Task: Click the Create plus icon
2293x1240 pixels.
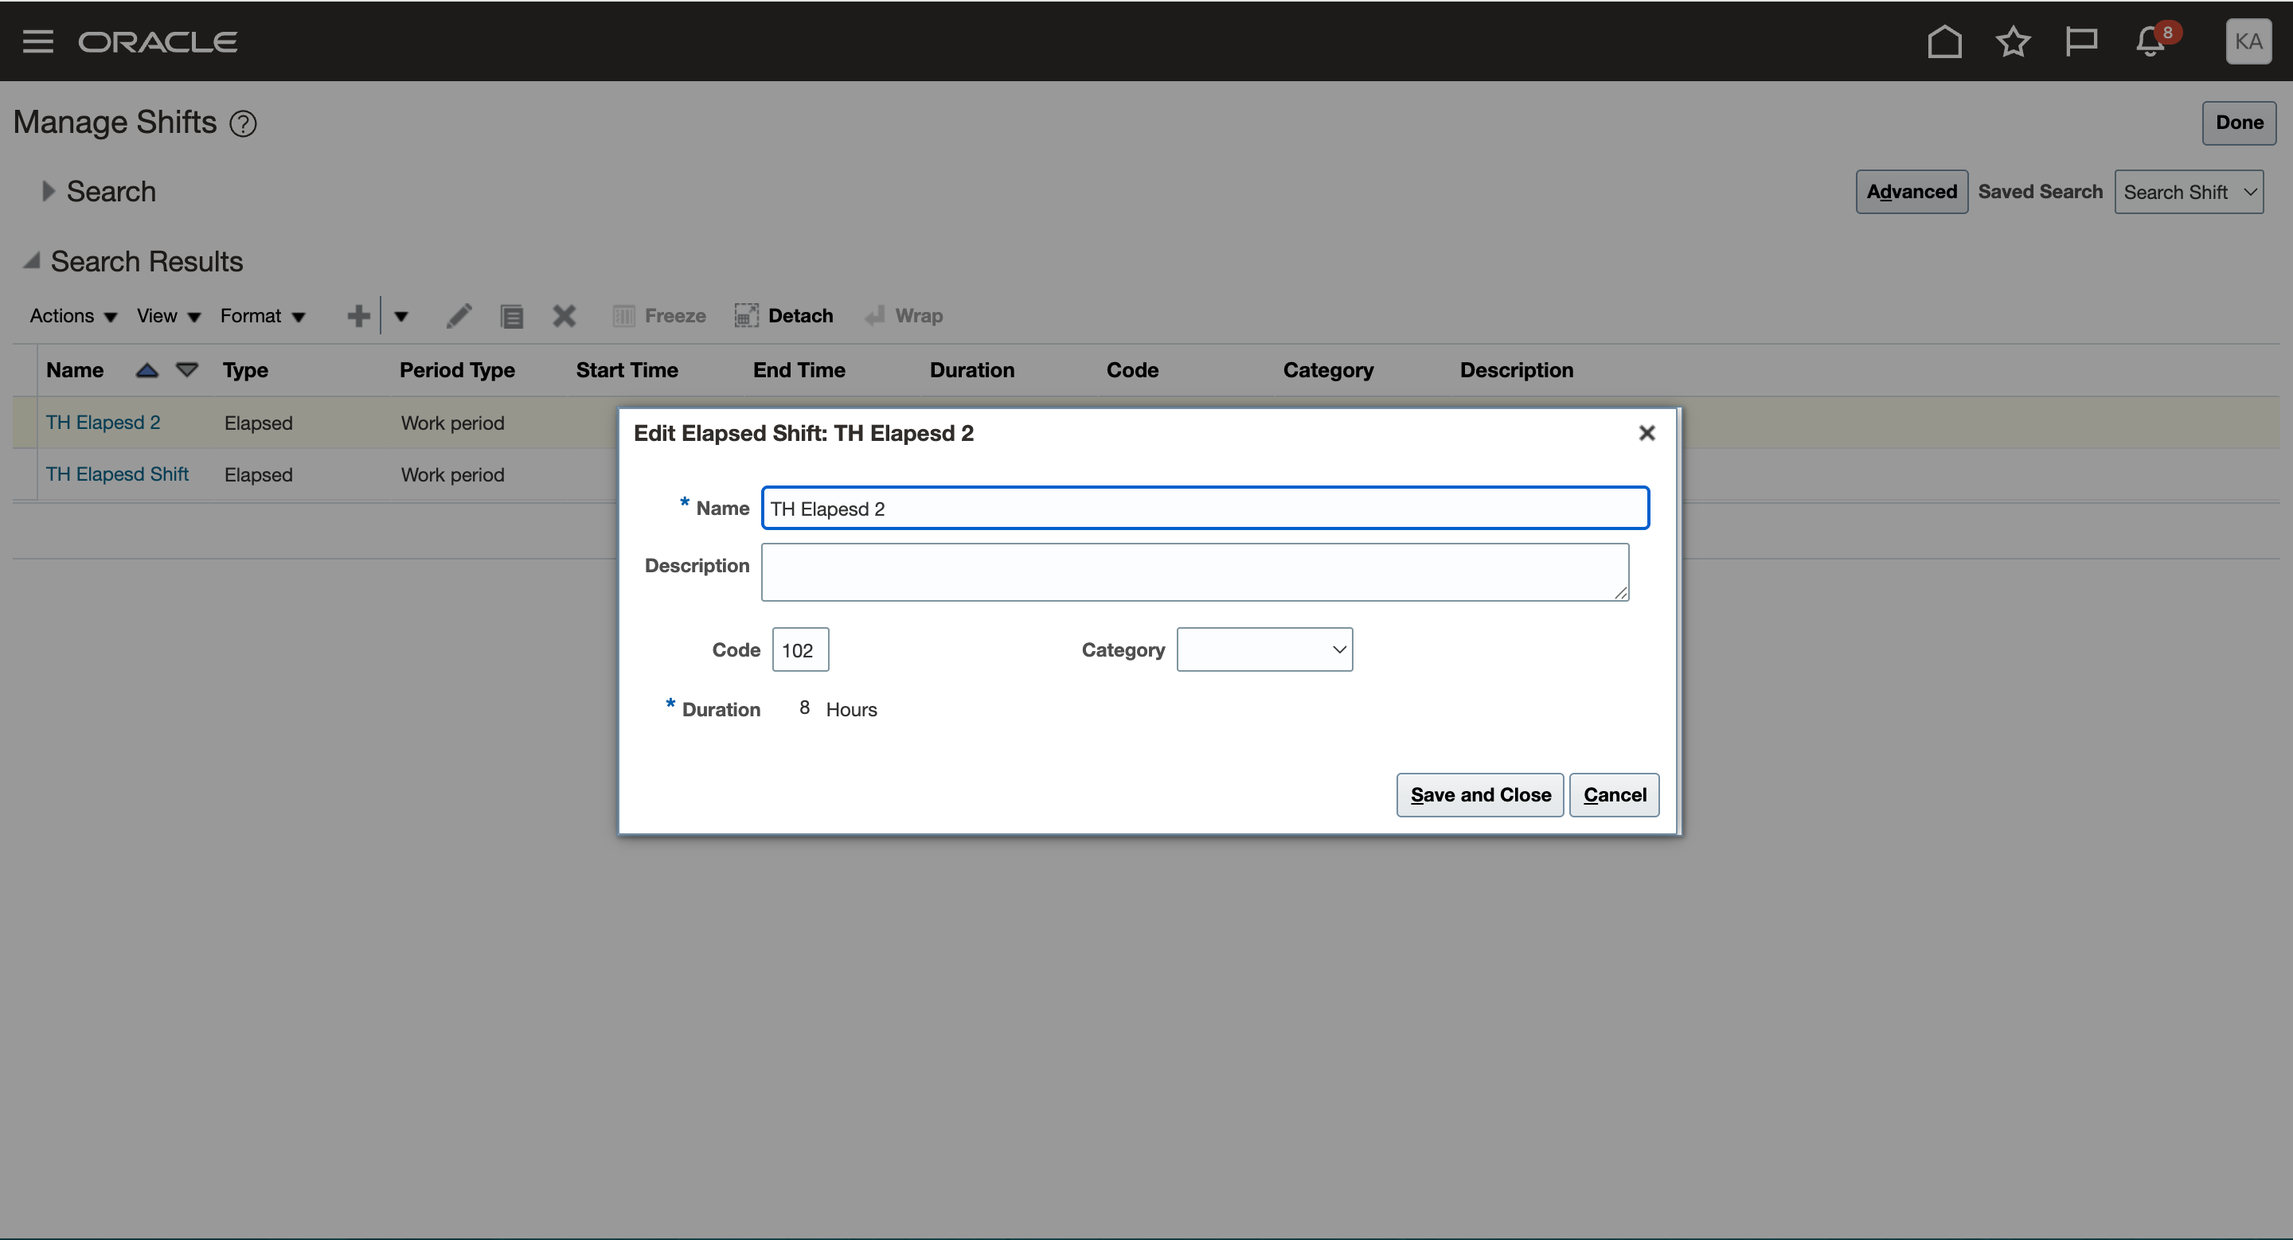Action: click(357, 316)
